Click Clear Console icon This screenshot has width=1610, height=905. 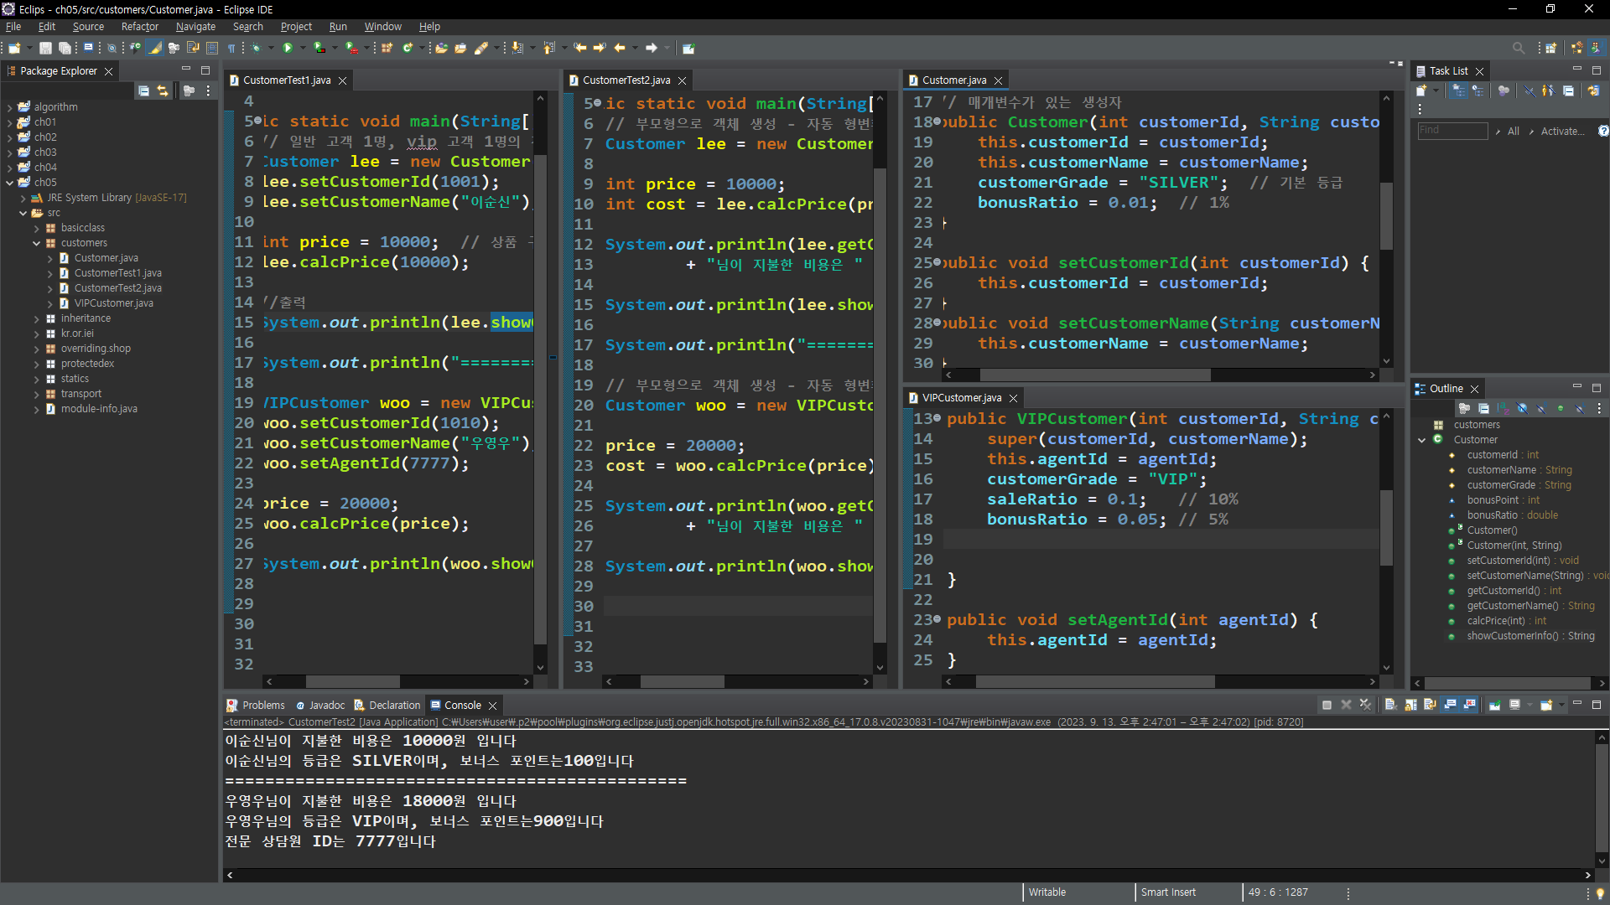(1390, 705)
